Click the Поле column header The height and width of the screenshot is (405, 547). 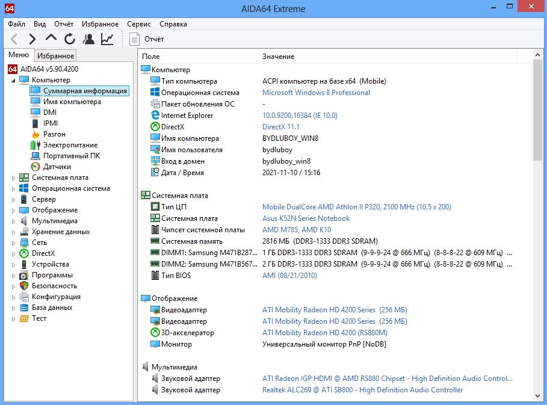tap(199, 57)
